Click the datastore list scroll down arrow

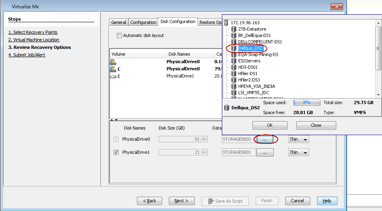click(378, 95)
